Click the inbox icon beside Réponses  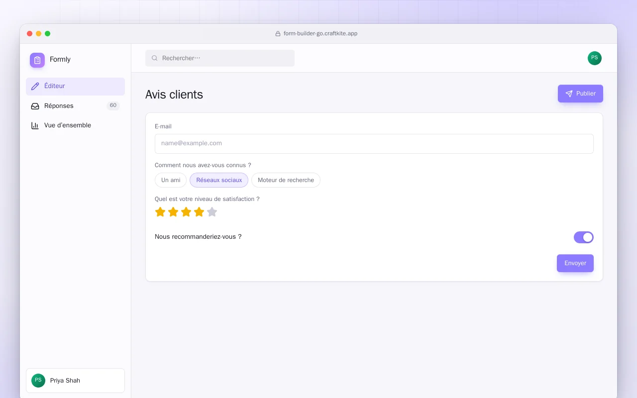(35, 106)
